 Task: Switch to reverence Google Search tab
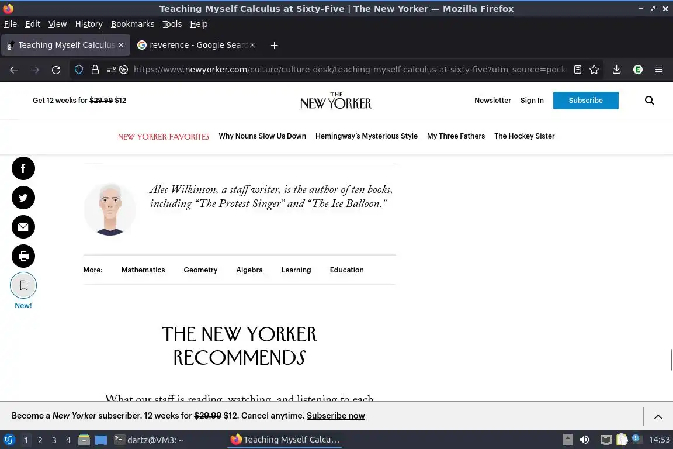pos(196,45)
